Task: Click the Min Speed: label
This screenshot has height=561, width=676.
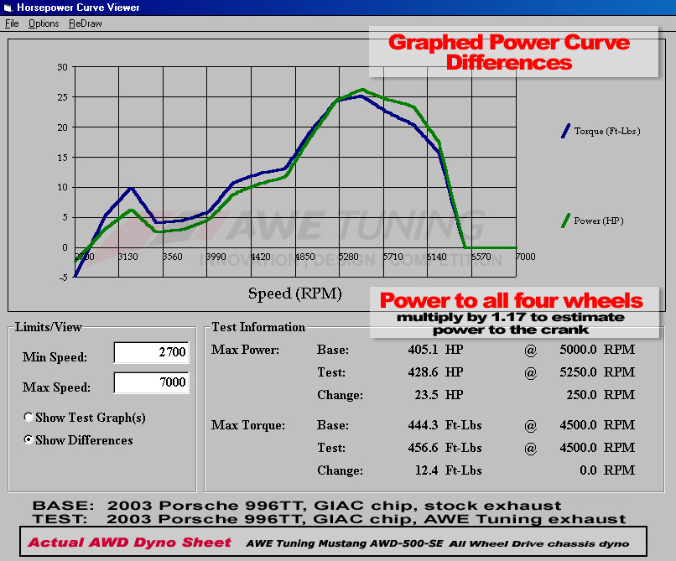Action: 55,357
